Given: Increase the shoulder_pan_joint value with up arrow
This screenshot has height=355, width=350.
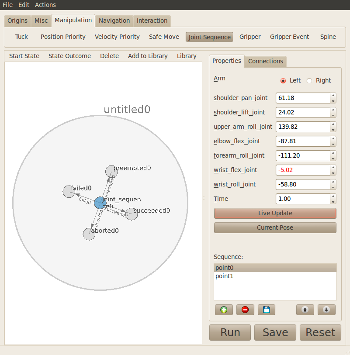Looking at the screenshot, I should click(x=333, y=95).
